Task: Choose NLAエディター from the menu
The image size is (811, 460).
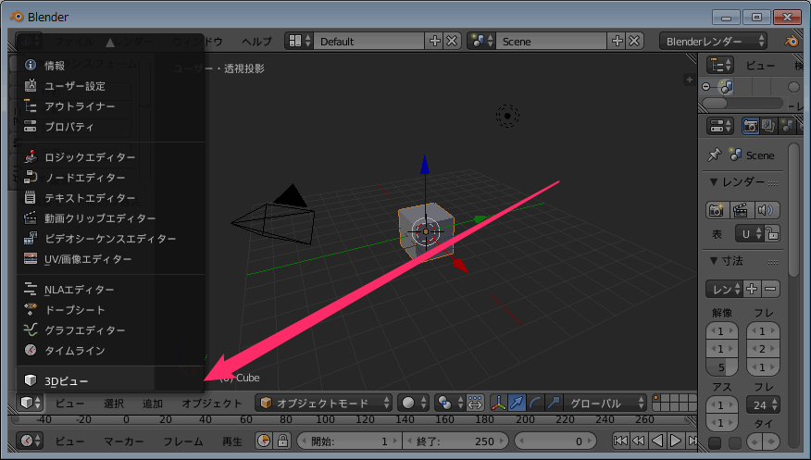Action: coord(111,290)
